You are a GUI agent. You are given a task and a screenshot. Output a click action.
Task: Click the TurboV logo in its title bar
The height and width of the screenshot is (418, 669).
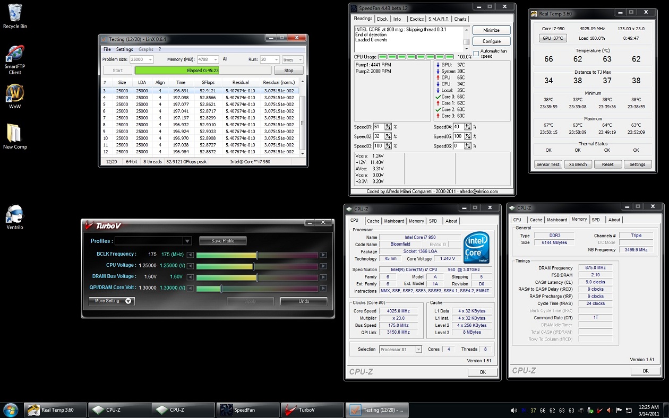(x=104, y=225)
